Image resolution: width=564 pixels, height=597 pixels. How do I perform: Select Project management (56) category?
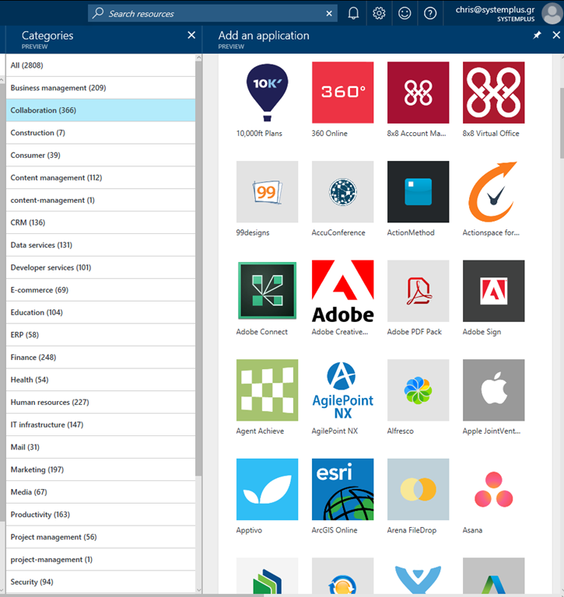(x=100, y=537)
